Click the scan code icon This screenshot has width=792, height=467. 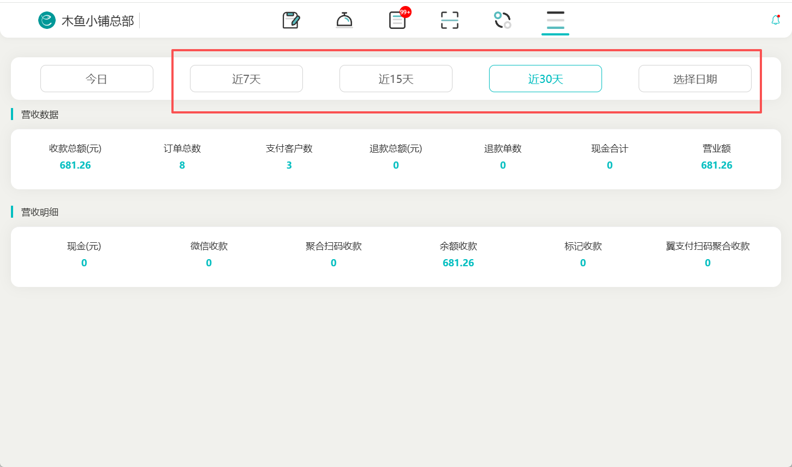tap(449, 21)
